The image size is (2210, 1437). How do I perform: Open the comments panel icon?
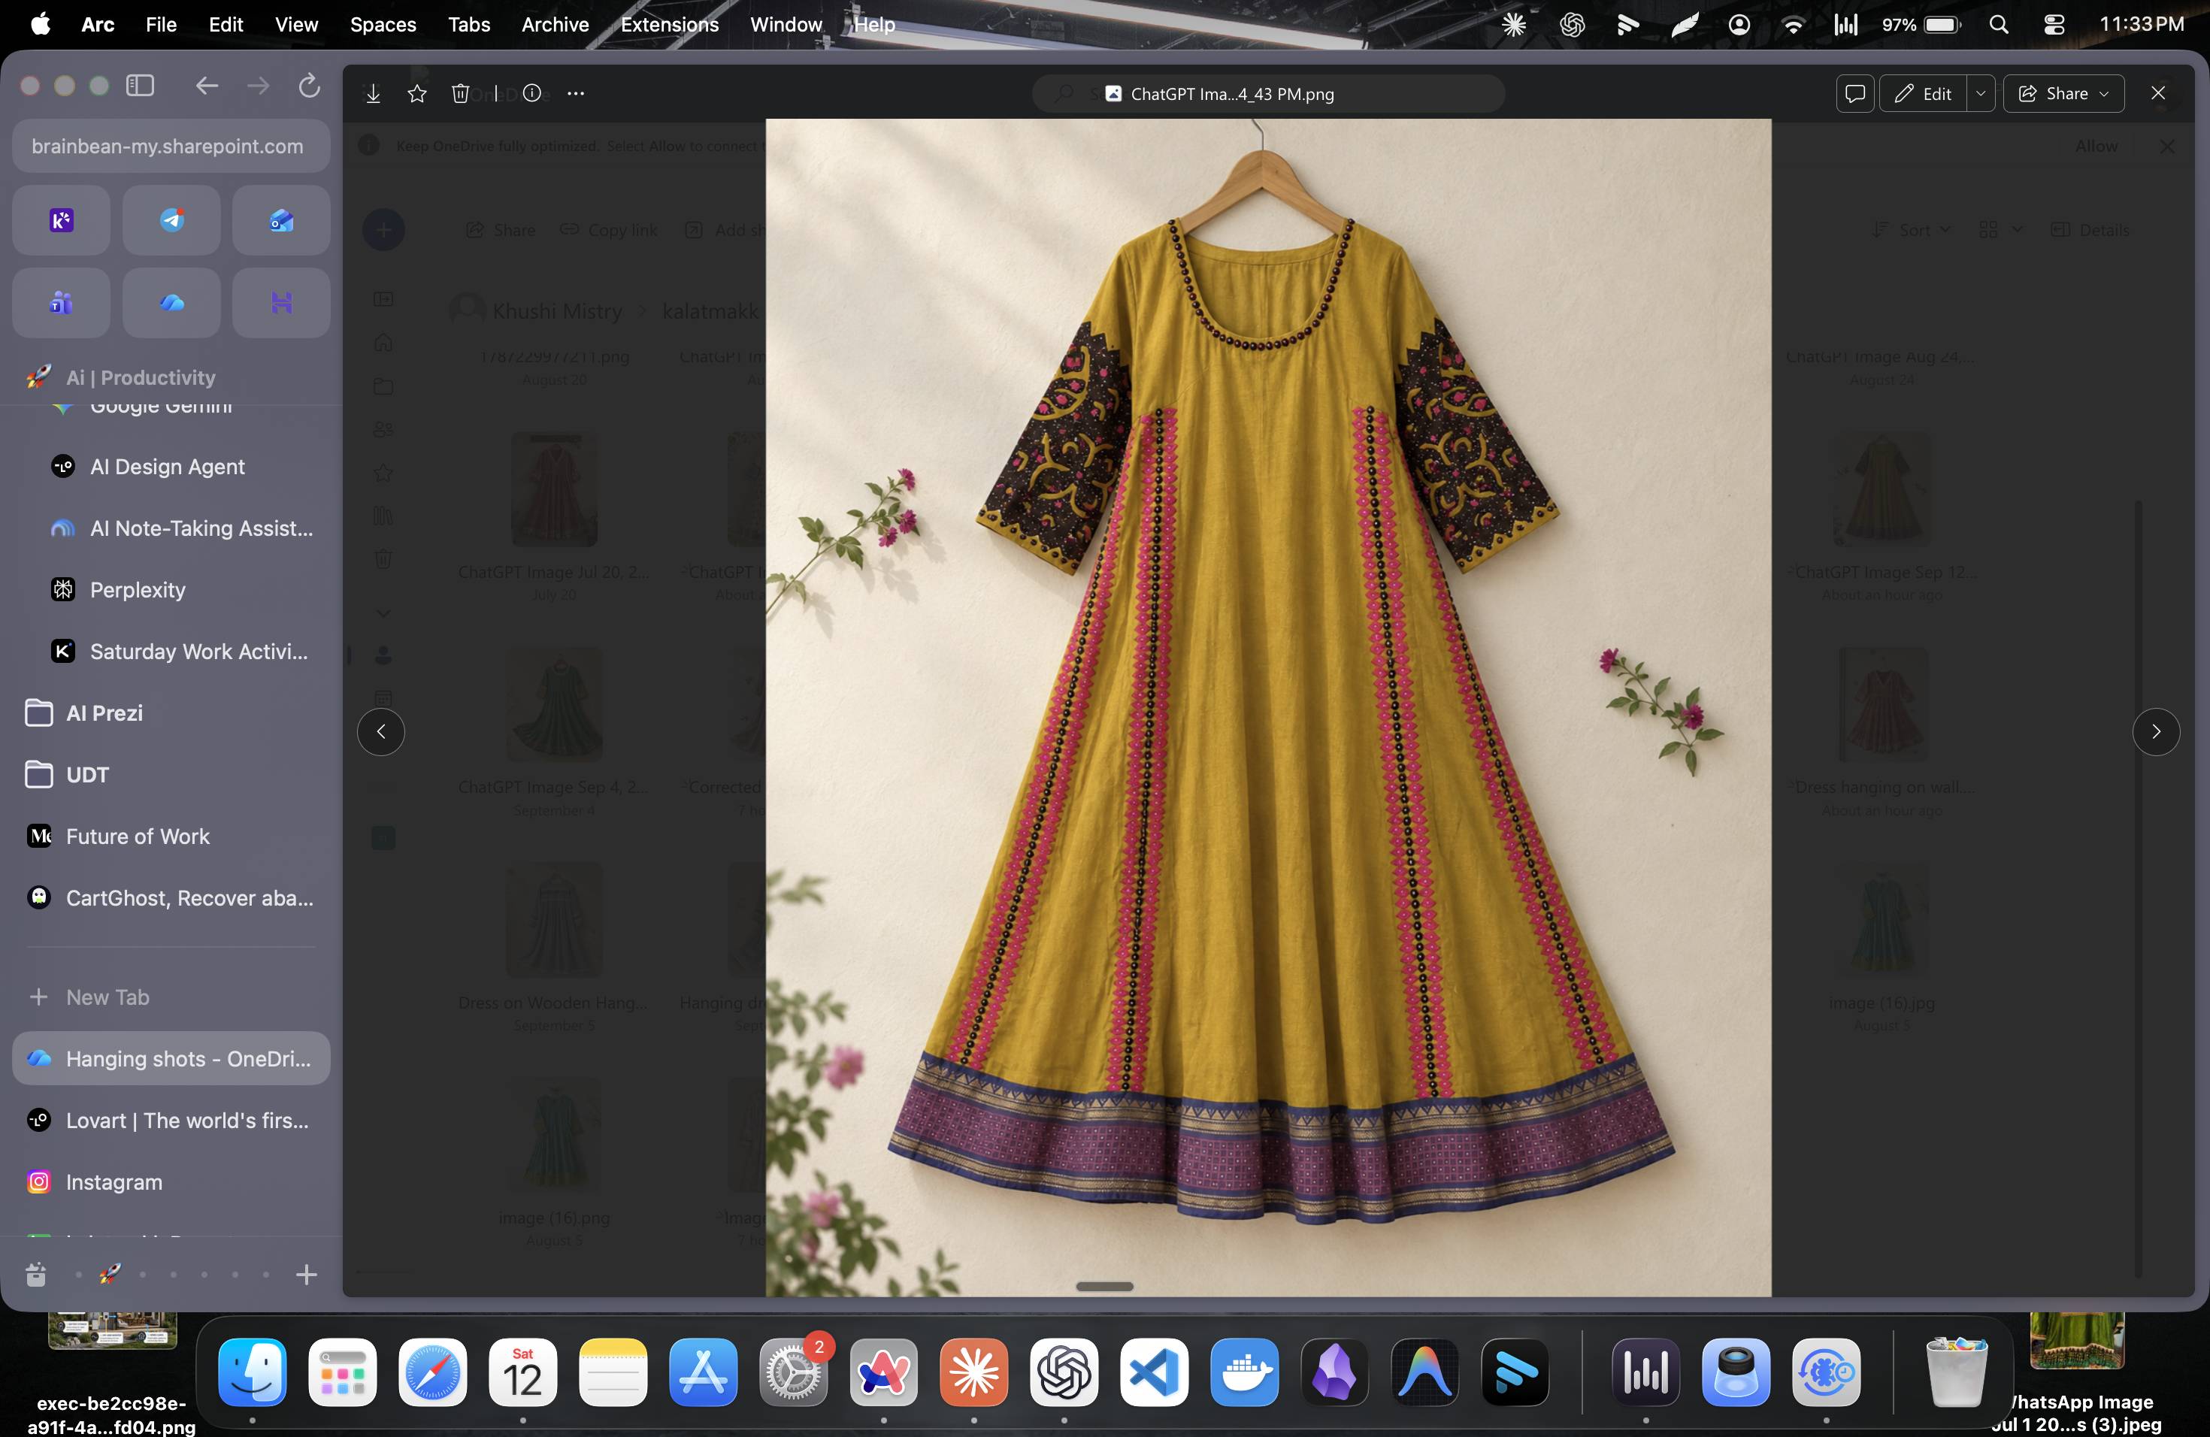tap(1854, 94)
